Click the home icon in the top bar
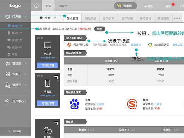Image resolution: width=184 pixels, height=138 pixels. click(36, 6)
